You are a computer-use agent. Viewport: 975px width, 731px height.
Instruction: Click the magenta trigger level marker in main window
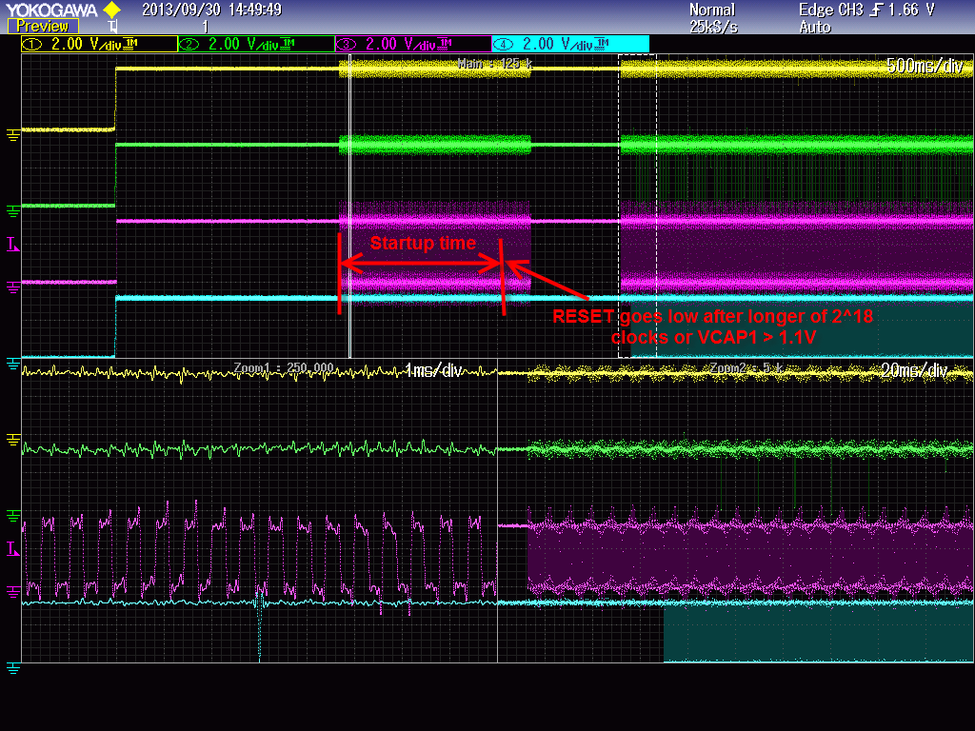(x=13, y=245)
